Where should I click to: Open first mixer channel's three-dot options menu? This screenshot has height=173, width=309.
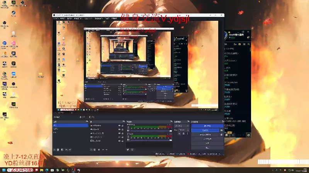click(128, 128)
